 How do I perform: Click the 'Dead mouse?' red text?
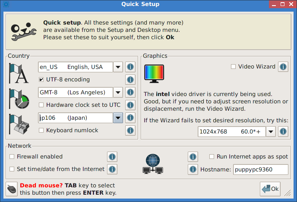41,185
